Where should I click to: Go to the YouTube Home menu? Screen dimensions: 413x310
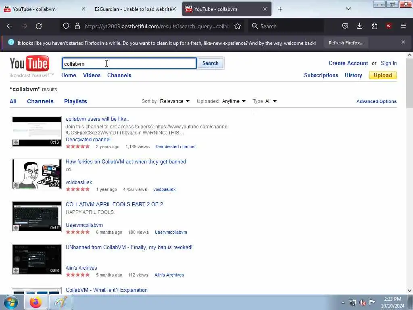pos(69,75)
